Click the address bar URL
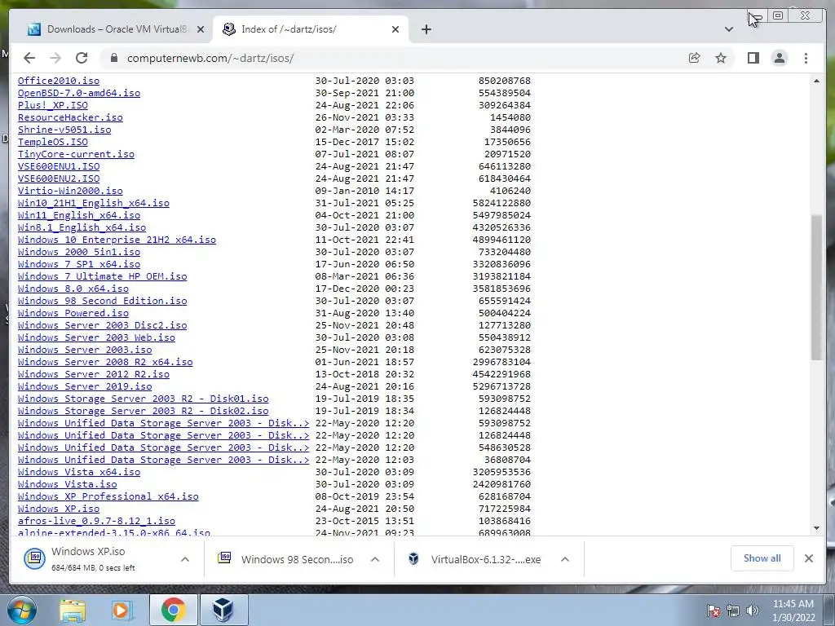The image size is (835, 626). (x=210, y=58)
